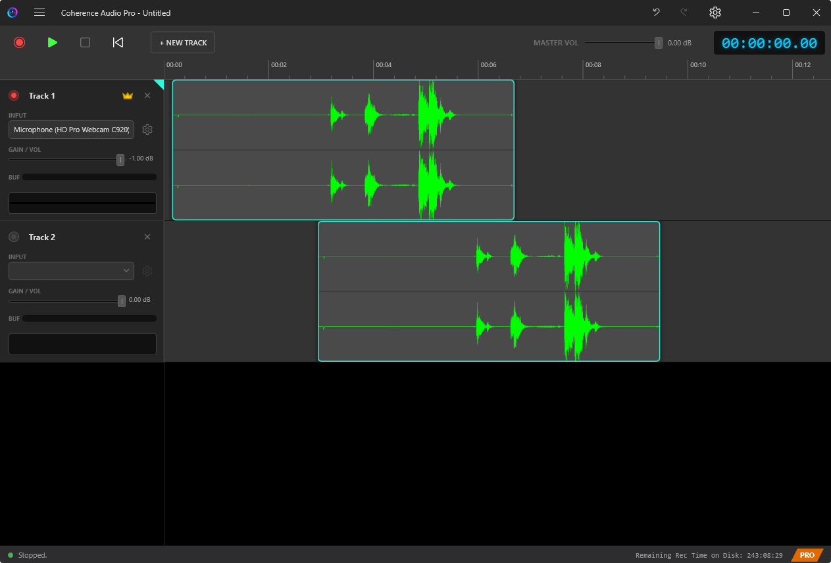This screenshot has height=563, width=831.
Task: Click the crown icon on Track 1
Action: pyautogui.click(x=128, y=96)
